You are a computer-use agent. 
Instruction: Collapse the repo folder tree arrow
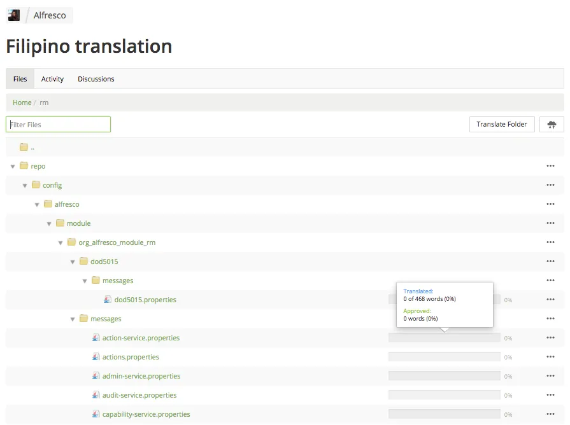pos(13,166)
